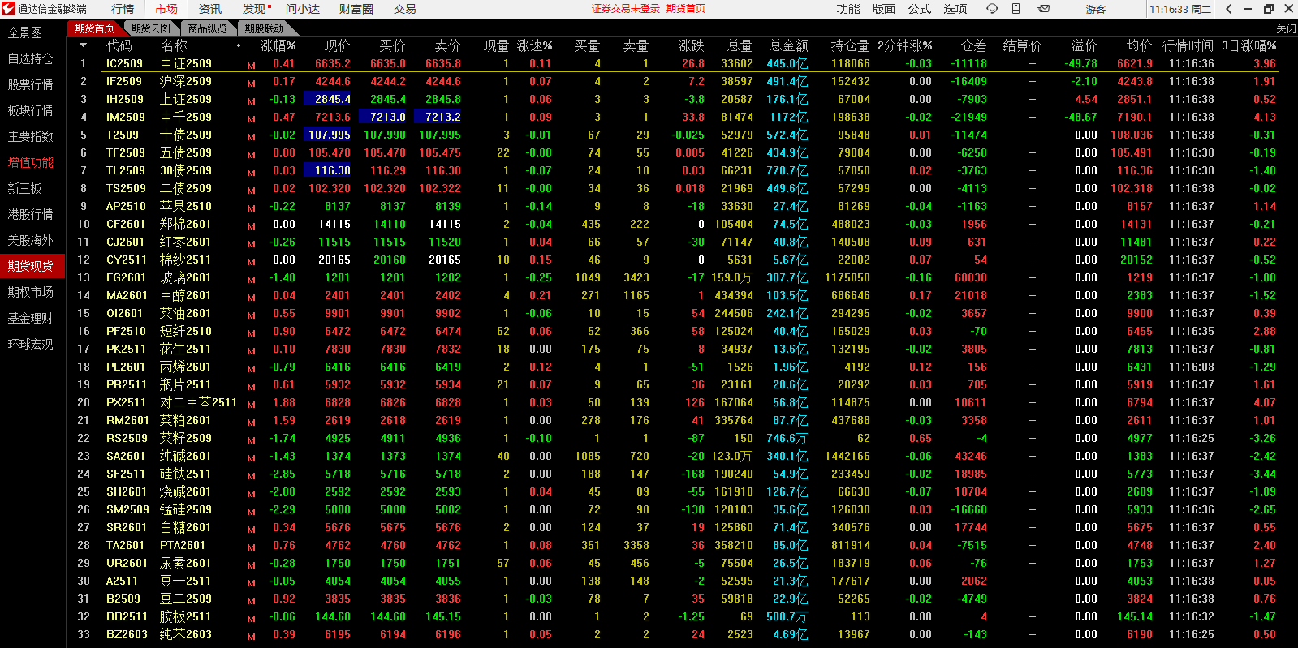Click the M marker icon beside 豆二2509

click(x=251, y=601)
